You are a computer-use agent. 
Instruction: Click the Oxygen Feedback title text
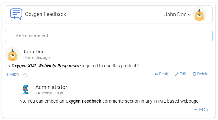(46, 14)
